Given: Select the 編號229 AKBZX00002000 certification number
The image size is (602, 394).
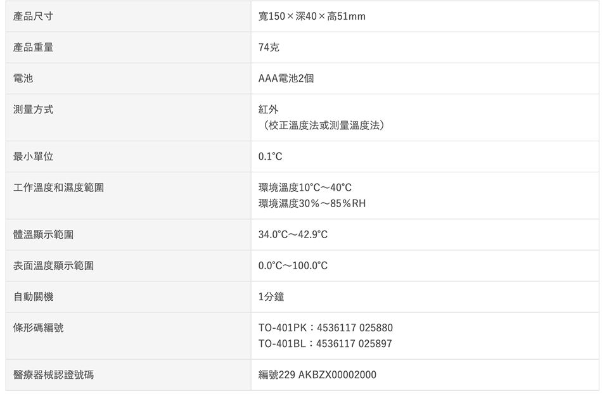Looking at the screenshot, I should pos(317,374).
